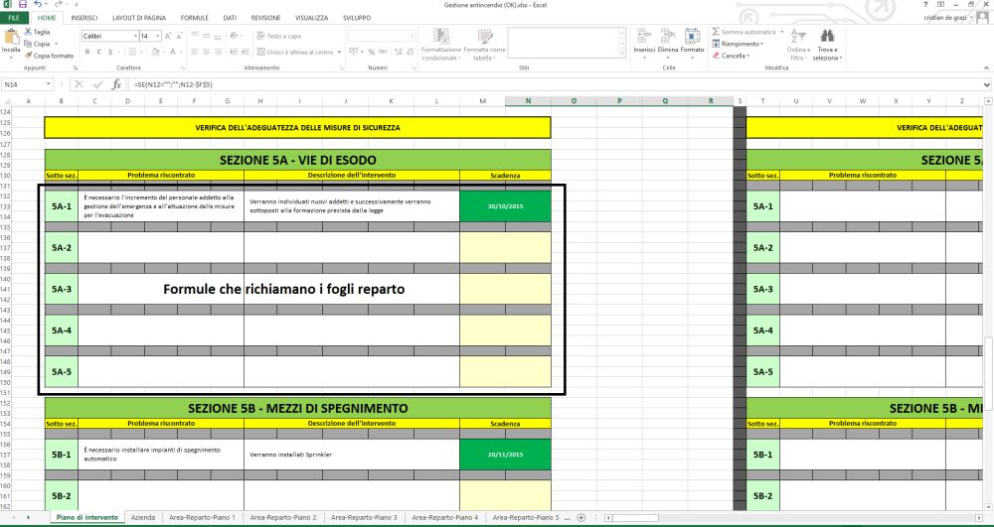Switch to the Azienda sheet tab

(x=142, y=517)
